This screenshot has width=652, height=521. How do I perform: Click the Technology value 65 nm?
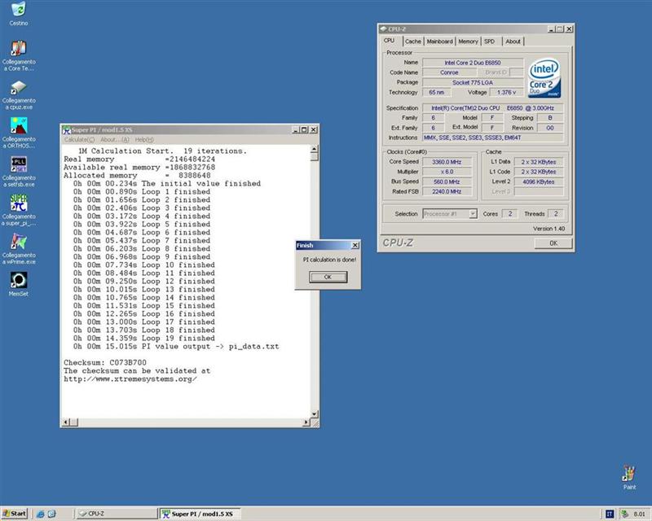[x=437, y=92]
